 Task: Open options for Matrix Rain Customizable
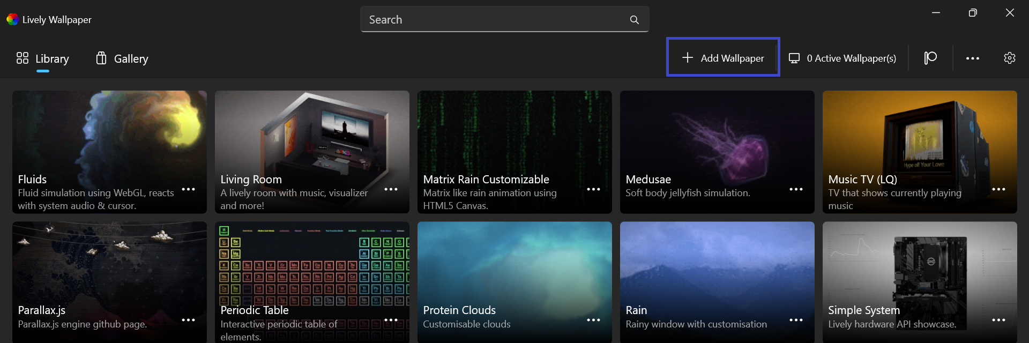coord(593,189)
